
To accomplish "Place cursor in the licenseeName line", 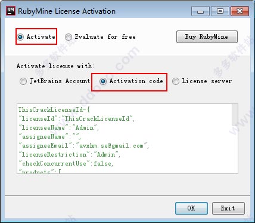I will point(59,127).
